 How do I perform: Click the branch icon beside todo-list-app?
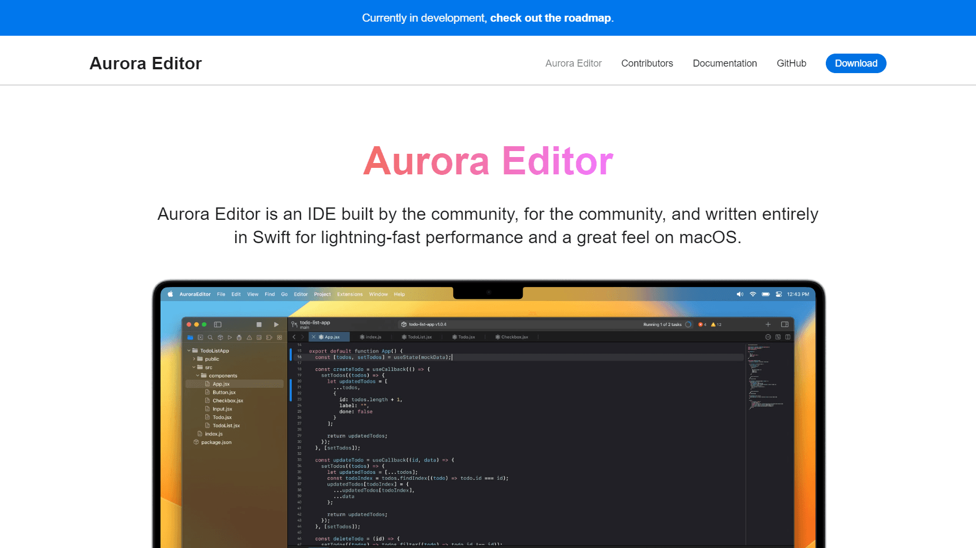[294, 324]
